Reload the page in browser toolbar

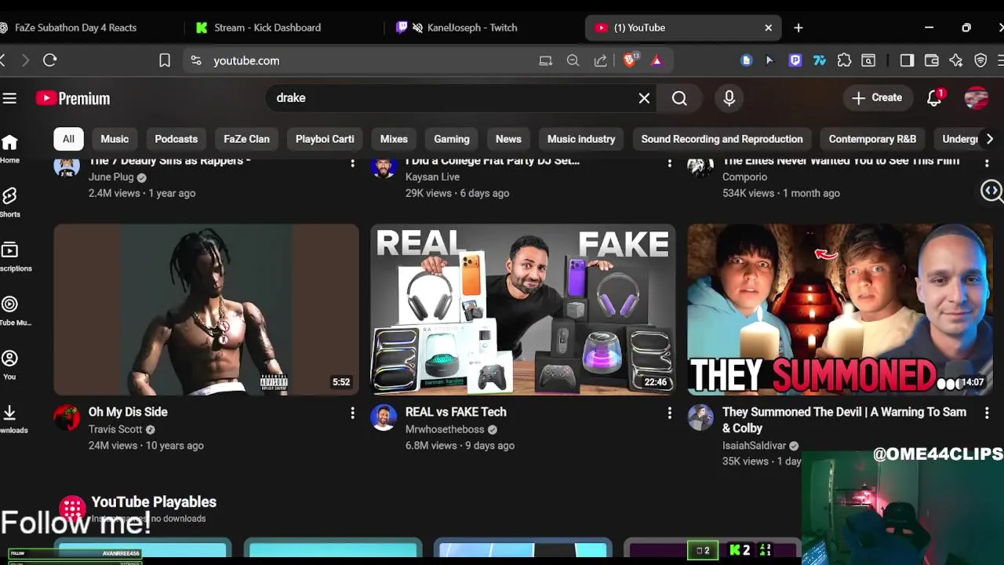(50, 60)
